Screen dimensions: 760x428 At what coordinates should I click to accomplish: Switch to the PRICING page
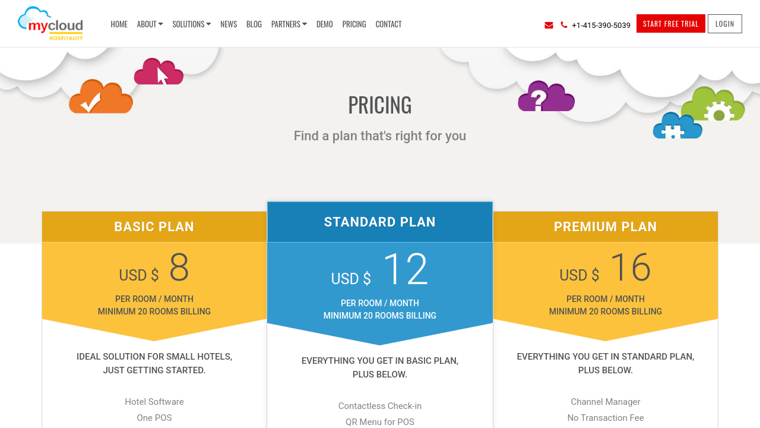(x=354, y=24)
